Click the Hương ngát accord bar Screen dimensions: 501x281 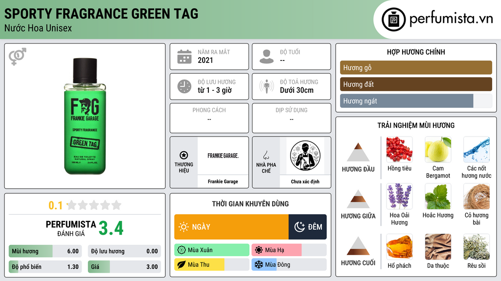[416, 101]
